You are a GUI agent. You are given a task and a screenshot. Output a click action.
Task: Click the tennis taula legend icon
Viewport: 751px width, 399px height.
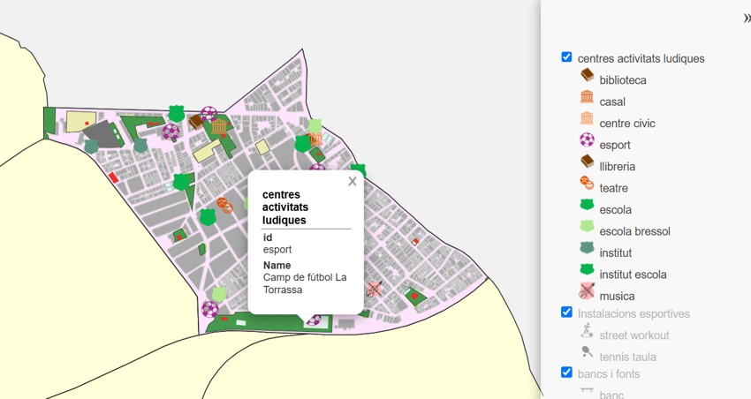587,352
